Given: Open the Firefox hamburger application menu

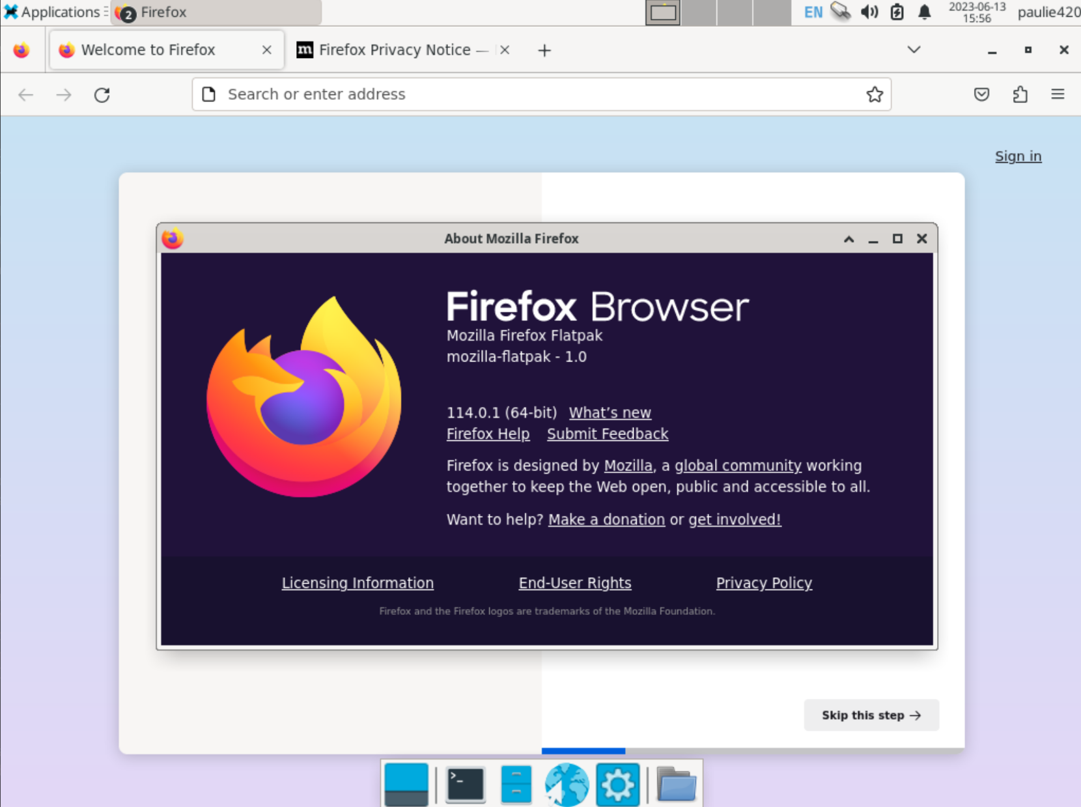Looking at the screenshot, I should [x=1058, y=94].
